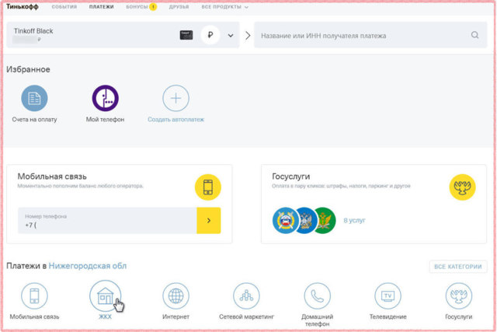Screen dimensions: 497x332
Task: Choose the Сетевой маркетинг category icon
Action: click(247, 295)
